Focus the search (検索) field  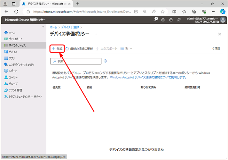click(76, 61)
